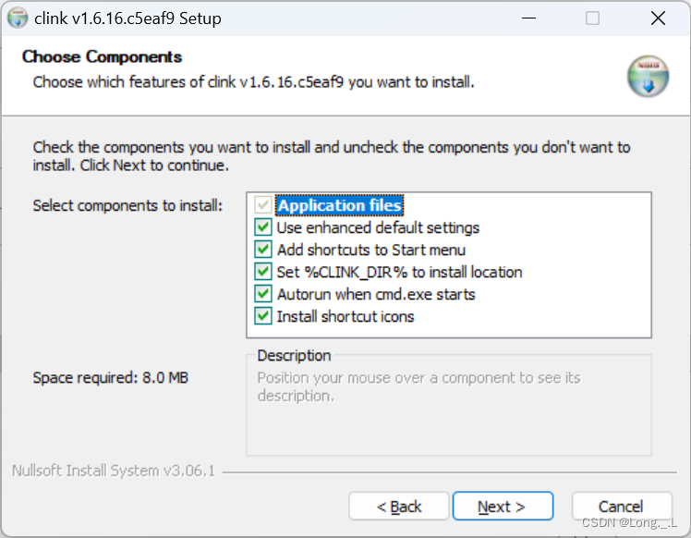The width and height of the screenshot is (691, 538).
Task: Go back with the Back button
Action: tap(399, 507)
